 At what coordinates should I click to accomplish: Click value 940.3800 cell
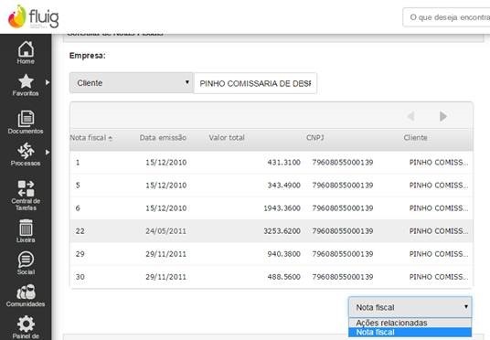click(x=283, y=254)
